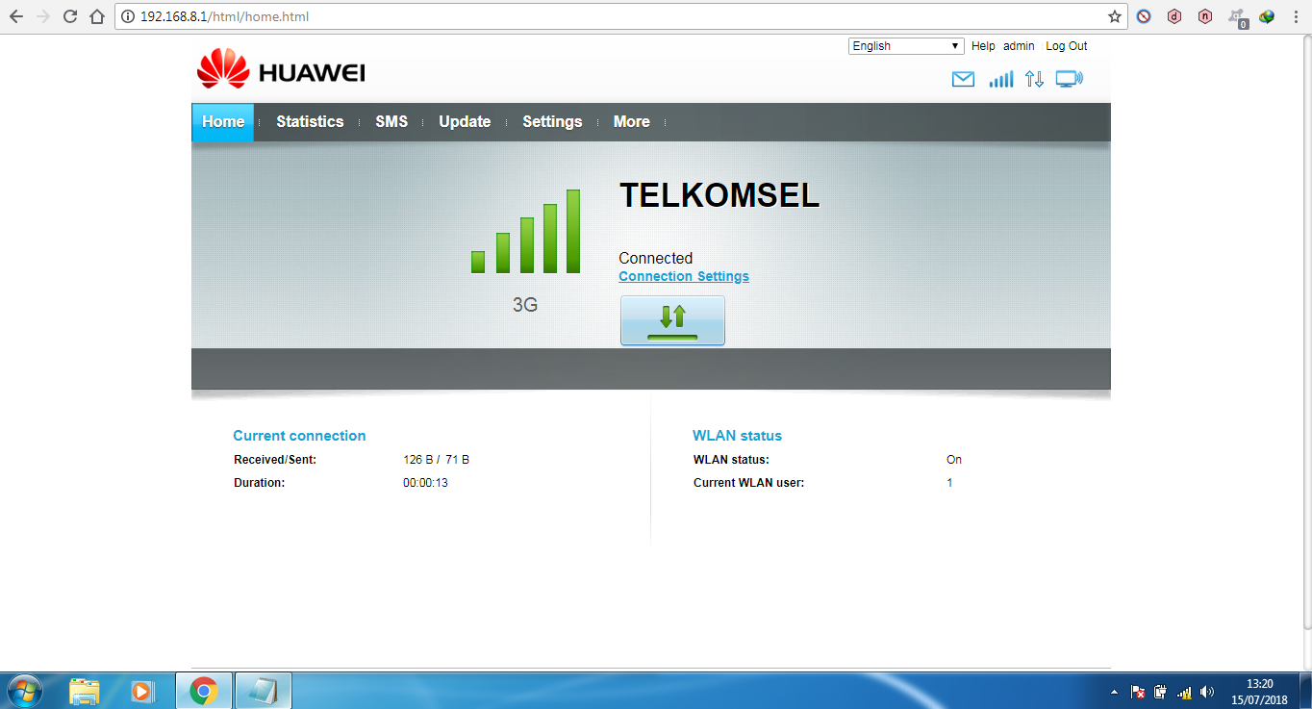Click the Current connection heading
This screenshot has width=1312, height=709.
(x=299, y=436)
